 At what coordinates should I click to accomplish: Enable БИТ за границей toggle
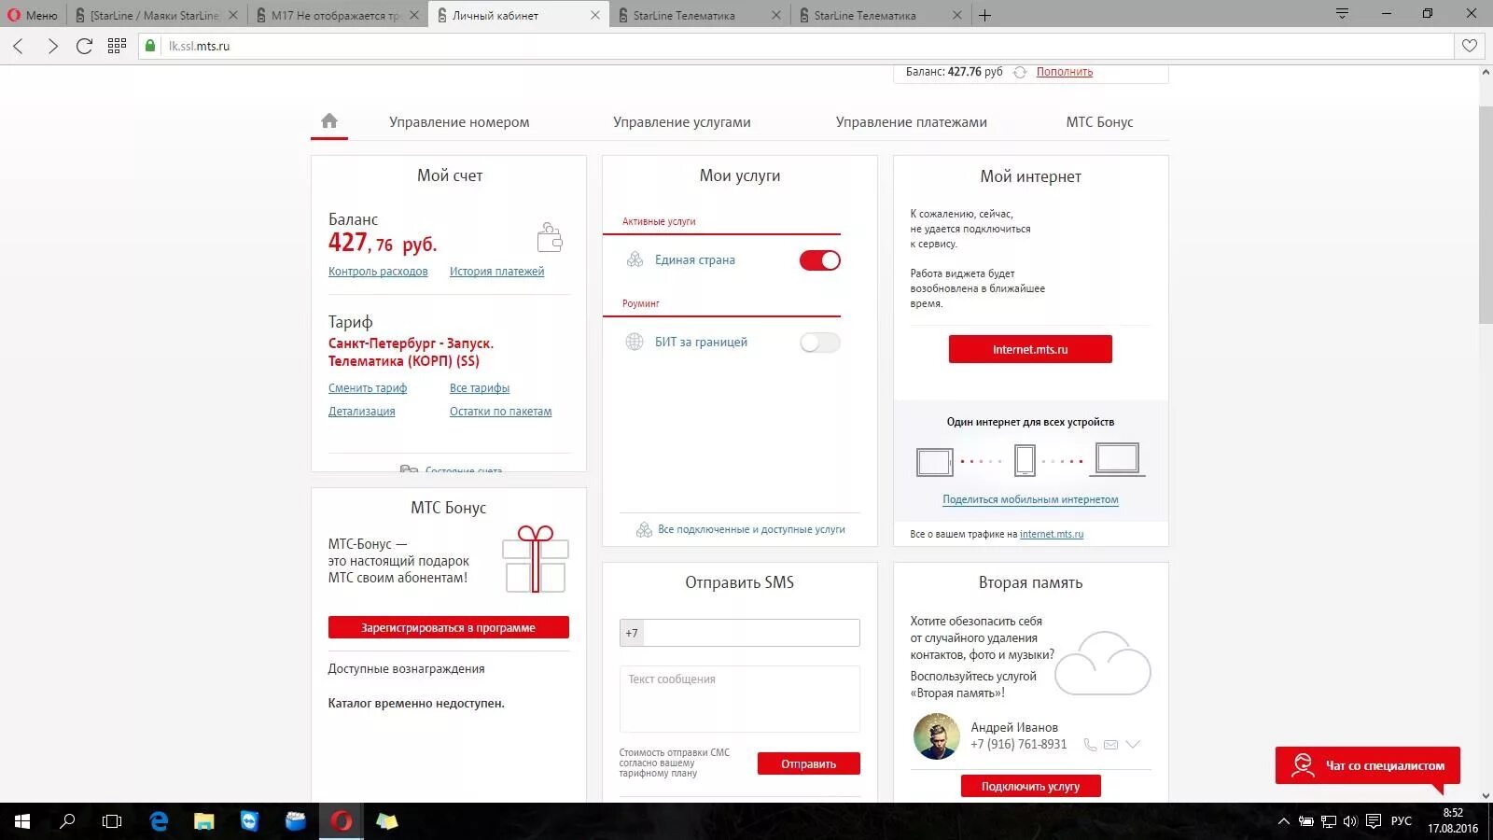[x=819, y=343]
